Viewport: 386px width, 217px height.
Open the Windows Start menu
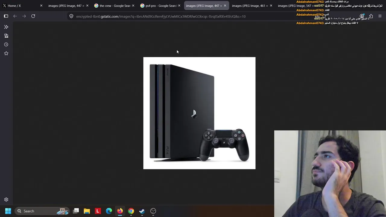8,211
